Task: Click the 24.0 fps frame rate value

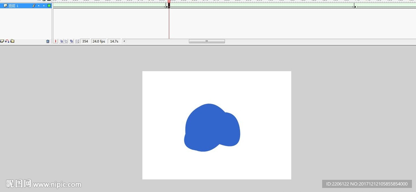Action: (x=99, y=41)
